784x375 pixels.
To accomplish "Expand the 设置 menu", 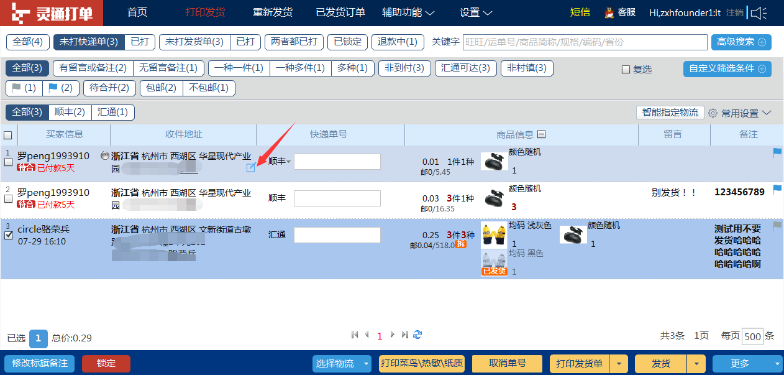I will 476,12.
